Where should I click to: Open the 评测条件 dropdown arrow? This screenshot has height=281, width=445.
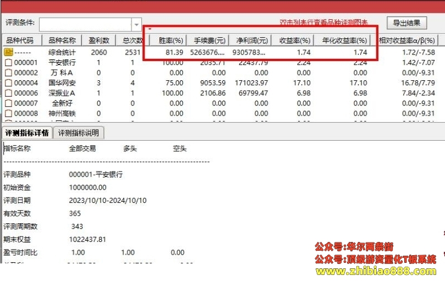(x=136, y=24)
